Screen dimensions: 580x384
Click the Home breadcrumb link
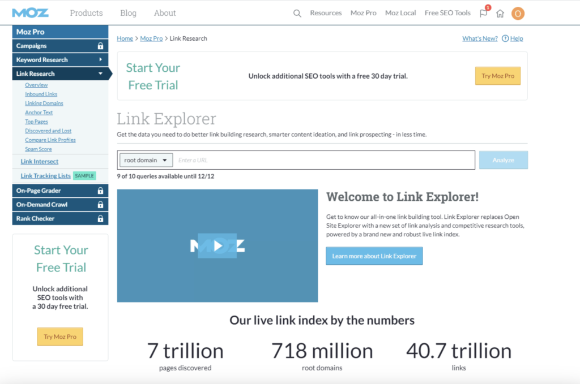125,38
